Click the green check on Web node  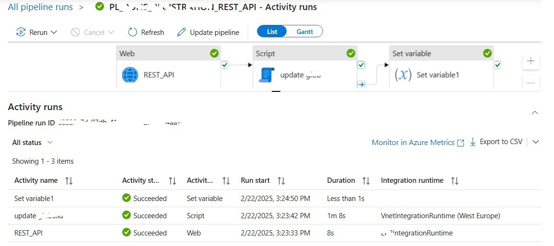pyautogui.click(x=214, y=53)
